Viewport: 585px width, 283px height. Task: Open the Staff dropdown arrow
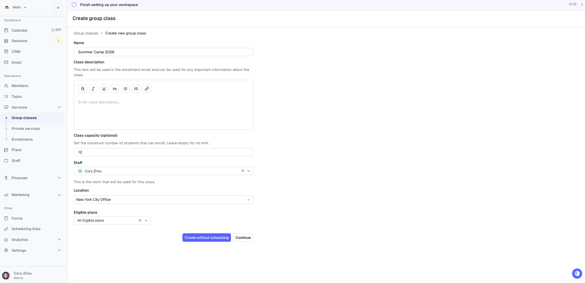(249, 171)
